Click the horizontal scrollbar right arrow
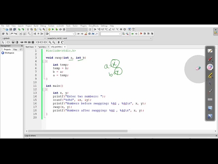This screenshot has width=218, height=164. [215, 131]
